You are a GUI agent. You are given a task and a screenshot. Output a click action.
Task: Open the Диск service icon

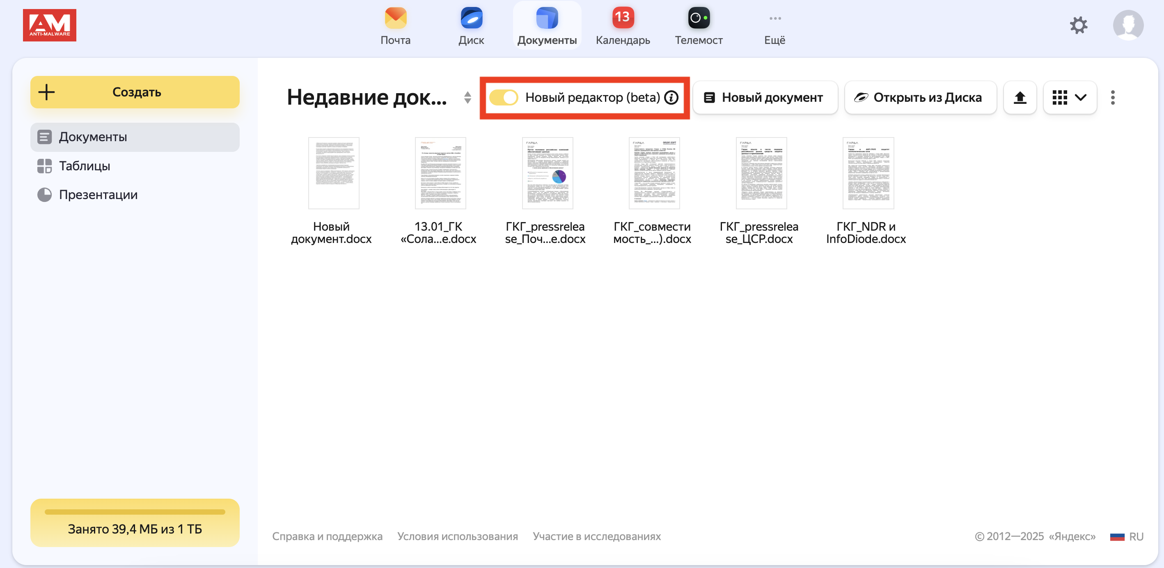471,18
